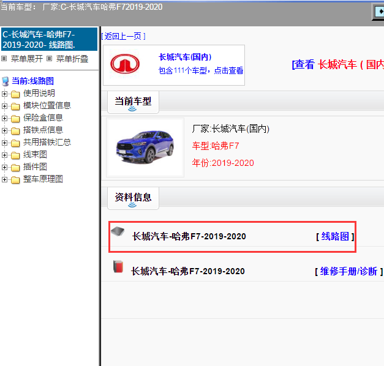Screen dimensions: 384x366
Task: Expand the 整车原理图 tree node
Action: click(4, 179)
